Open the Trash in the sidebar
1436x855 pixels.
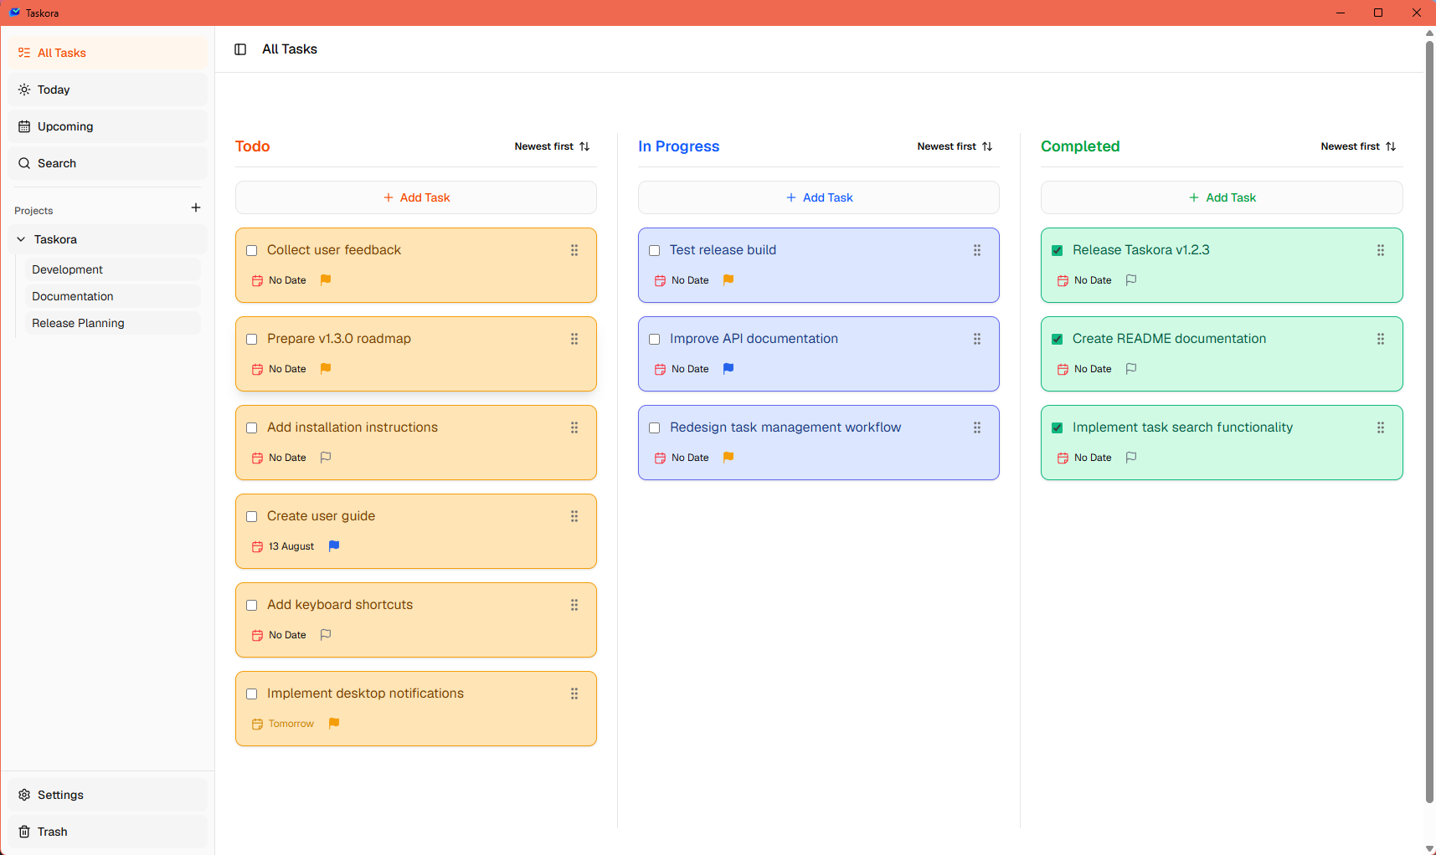(x=107, y=832)
